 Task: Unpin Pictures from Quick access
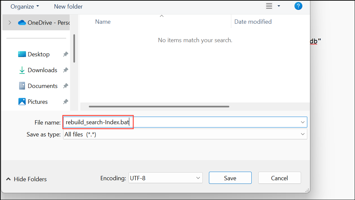coord(65,101)
